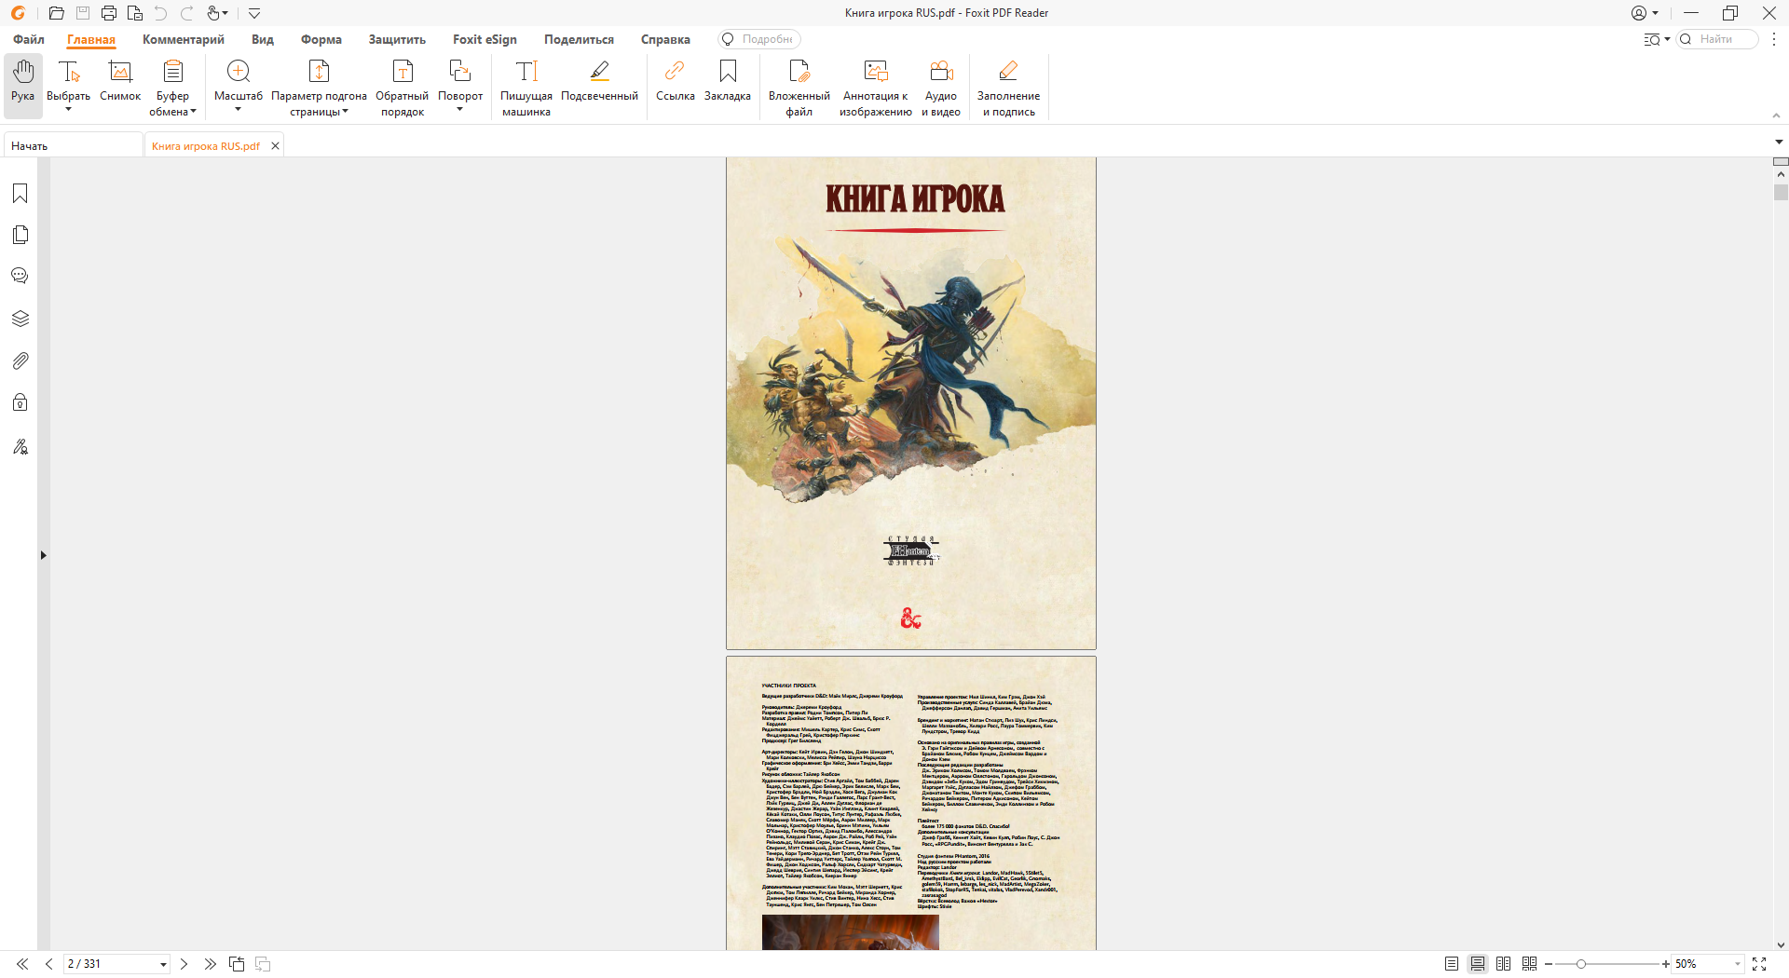Enable continuous page view mode
Image resolution: width=1789 pixels, height=978 pixels.
tap(1478, 964)
